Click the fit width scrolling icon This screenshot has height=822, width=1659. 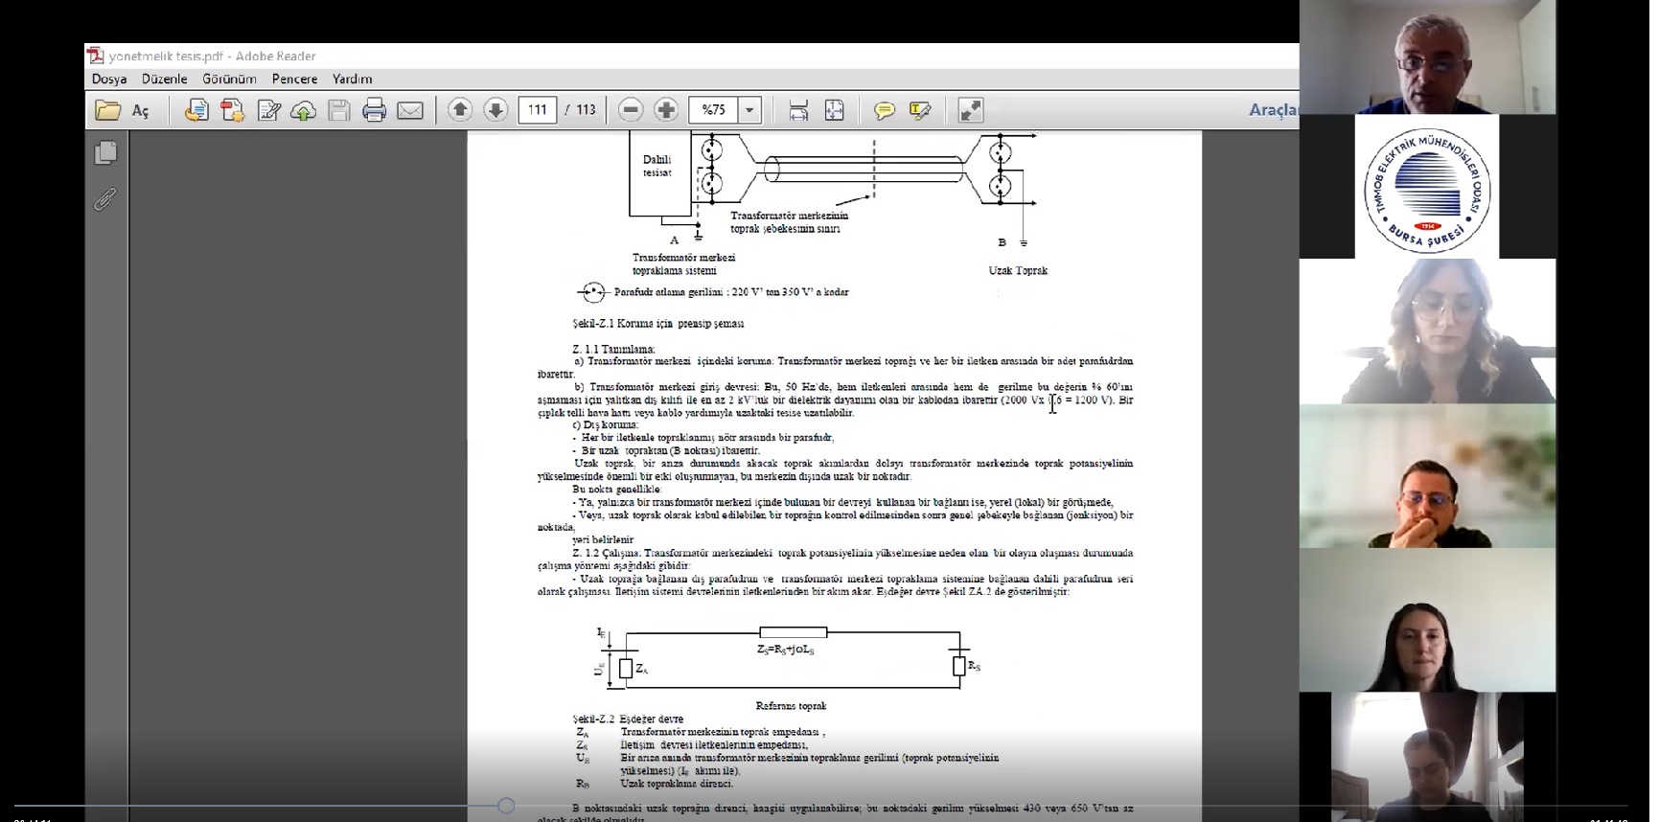(798, 111)
